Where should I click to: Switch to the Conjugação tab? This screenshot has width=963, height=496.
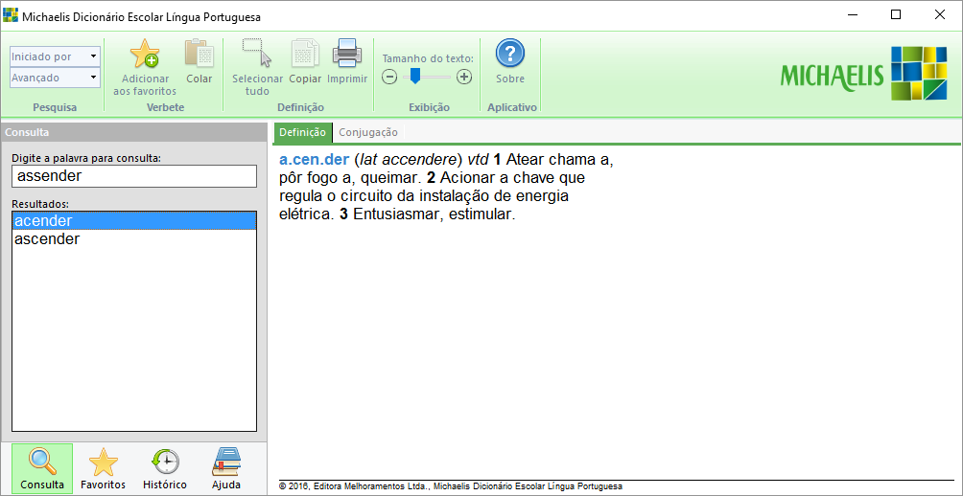click(368, 132)
